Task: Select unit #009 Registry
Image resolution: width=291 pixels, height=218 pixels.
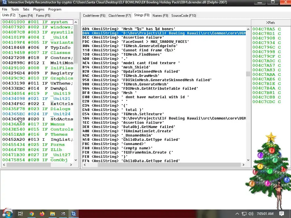Action: click(x=38, y=73)
